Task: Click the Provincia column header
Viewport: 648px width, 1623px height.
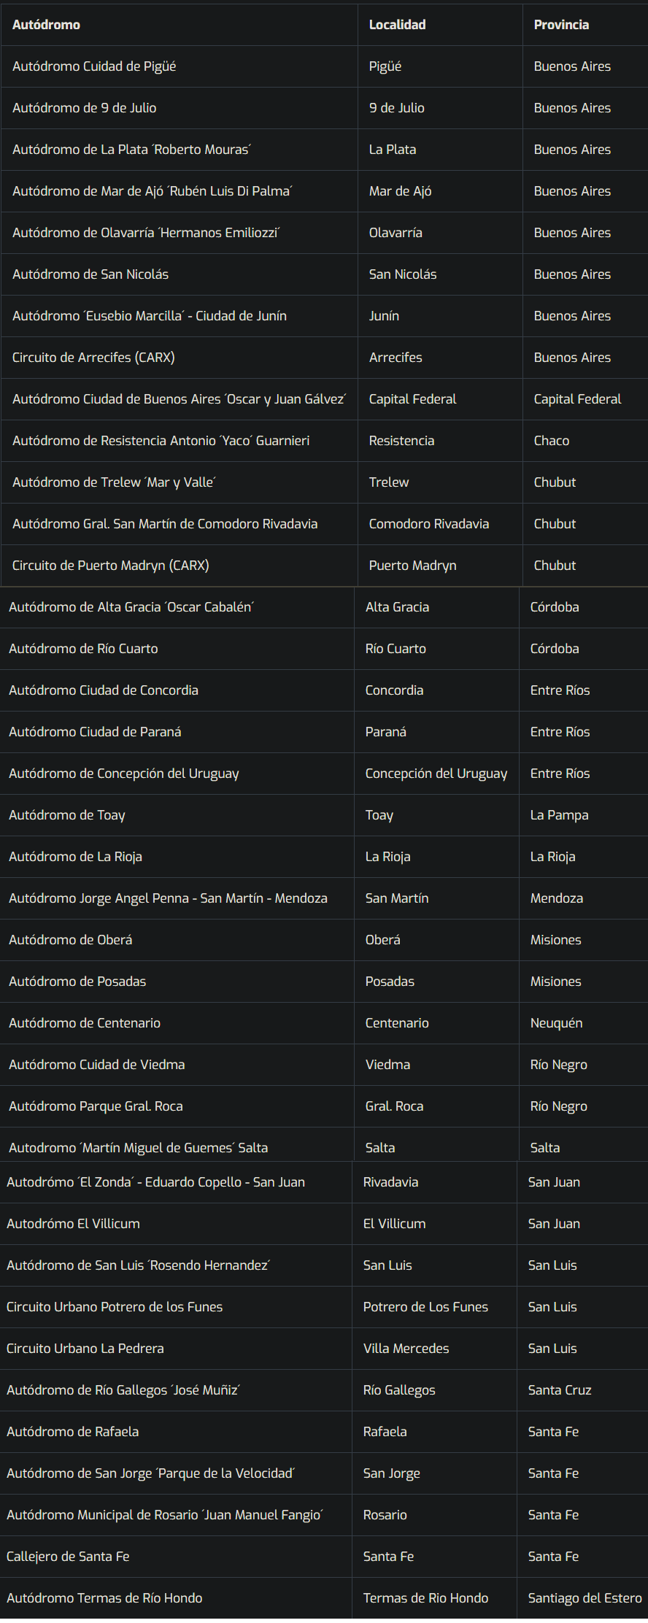Action: [x=560, y=25]
